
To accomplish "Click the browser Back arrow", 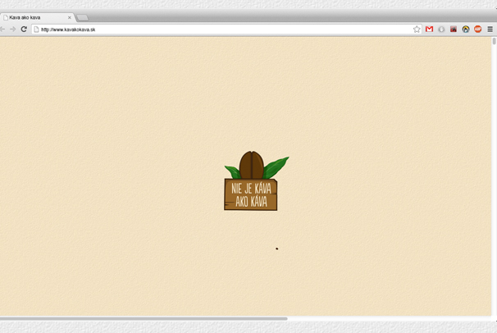I will point(3,29).
